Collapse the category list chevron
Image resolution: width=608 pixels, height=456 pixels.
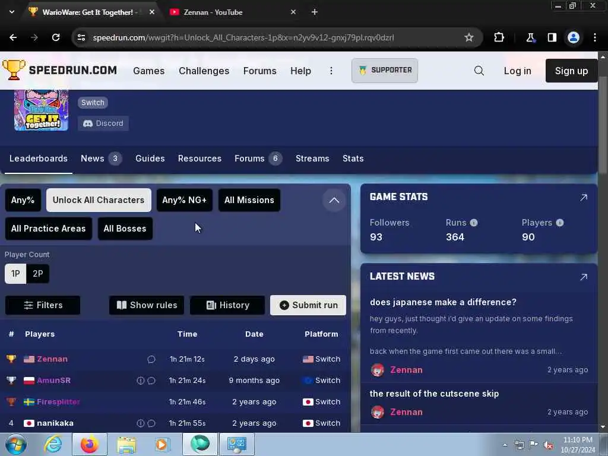point(334,201)
